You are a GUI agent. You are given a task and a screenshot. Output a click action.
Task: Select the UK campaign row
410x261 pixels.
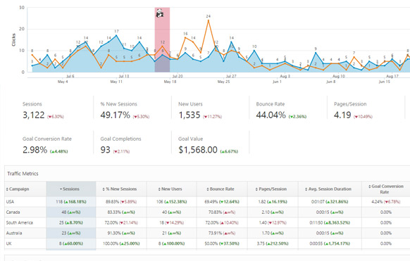click(207, 243)
